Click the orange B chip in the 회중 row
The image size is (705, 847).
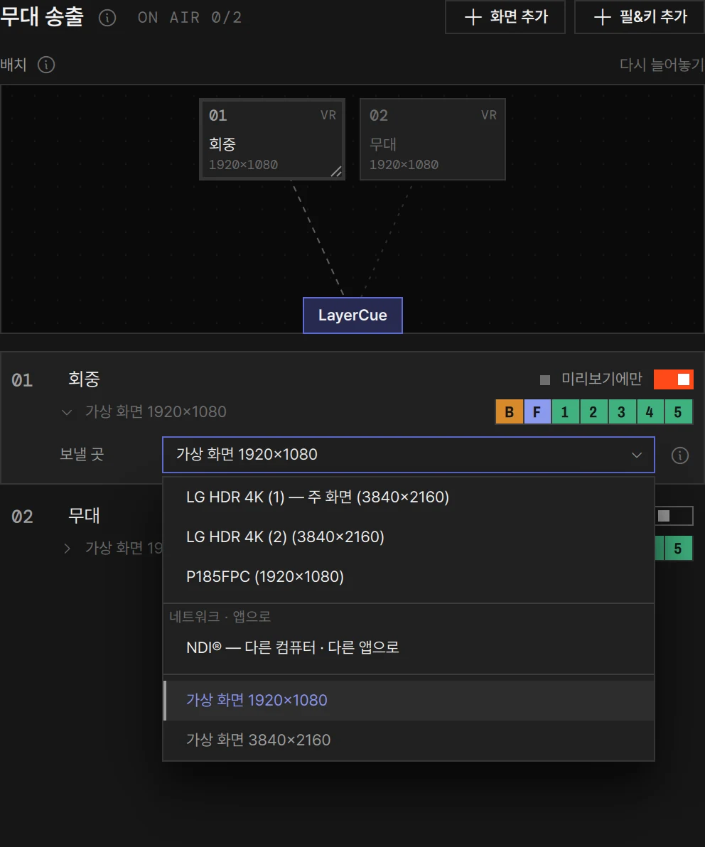(x=510, y=412)
